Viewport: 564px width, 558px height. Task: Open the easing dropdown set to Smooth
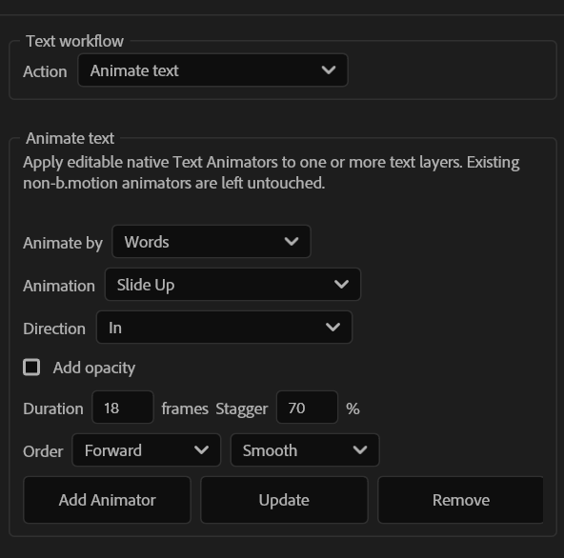point(305,450)
